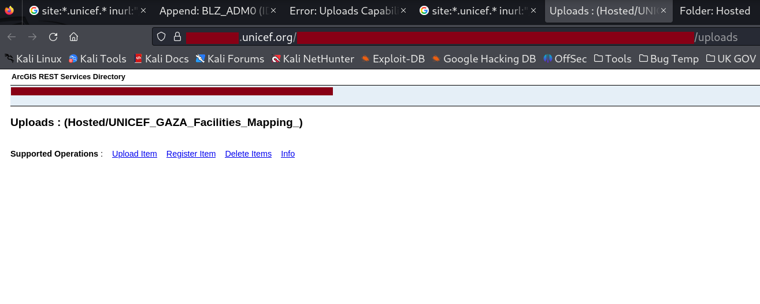Click the URL address bar
The height and width of the screenshot is (304, 760).
[455, 37]
